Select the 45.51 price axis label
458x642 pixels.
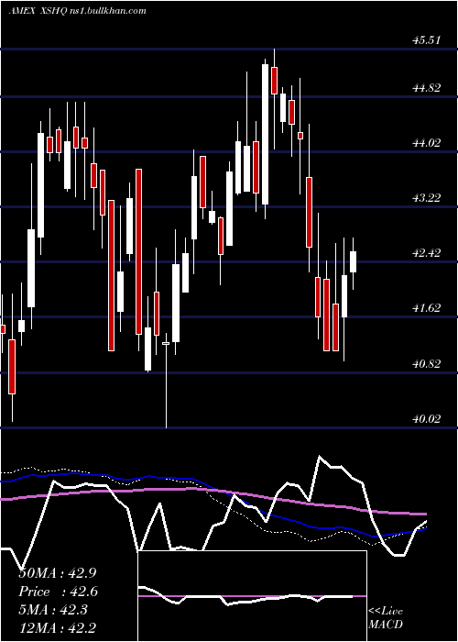click(x=427, y=40)
